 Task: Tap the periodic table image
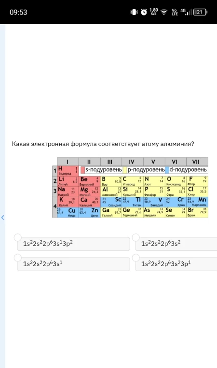(x=130, y=188)
